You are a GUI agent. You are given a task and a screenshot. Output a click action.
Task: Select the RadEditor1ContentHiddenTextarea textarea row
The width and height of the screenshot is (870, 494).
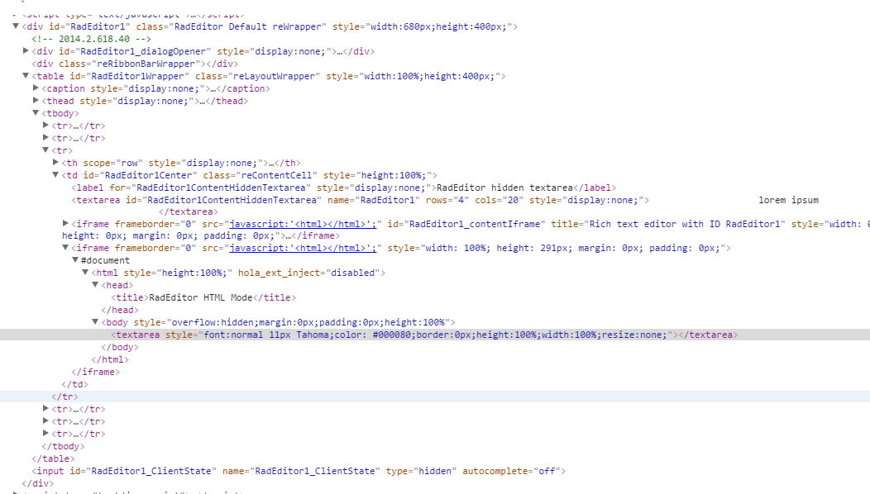pyautogui.click(x=360, y=200)
